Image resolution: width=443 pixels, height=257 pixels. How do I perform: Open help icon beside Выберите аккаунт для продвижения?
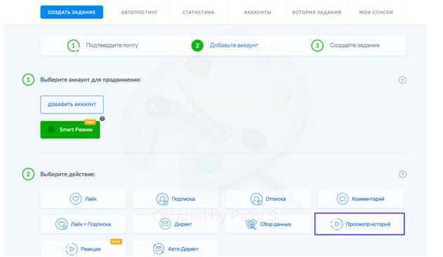[402, 80]
